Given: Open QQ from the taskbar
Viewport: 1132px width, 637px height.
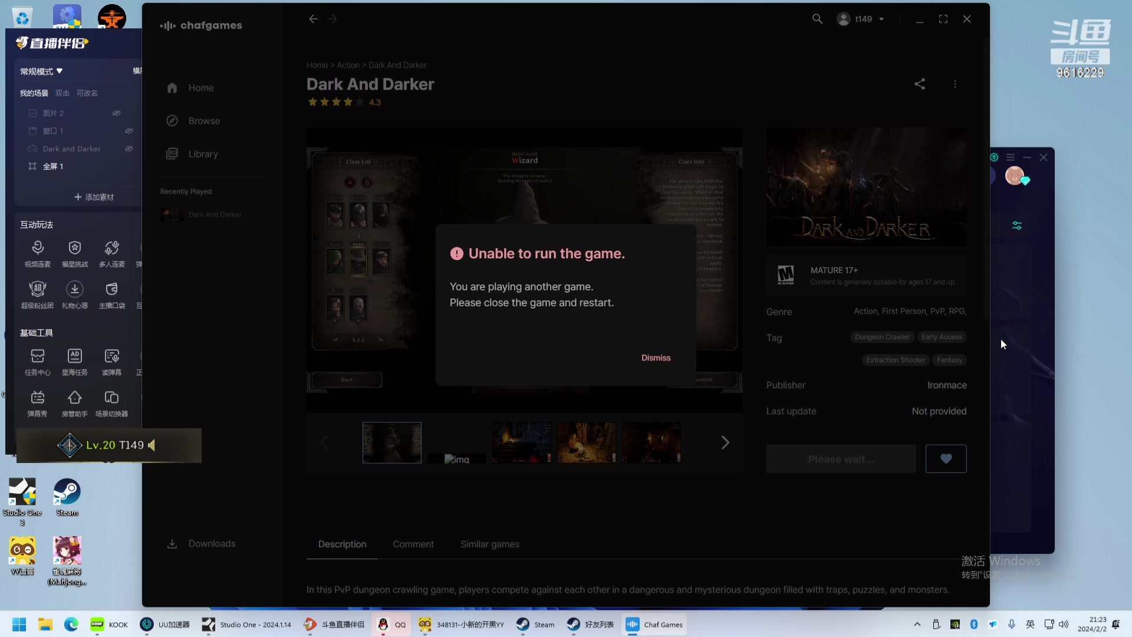Looking at the screenshot, I should click(392, 625).
